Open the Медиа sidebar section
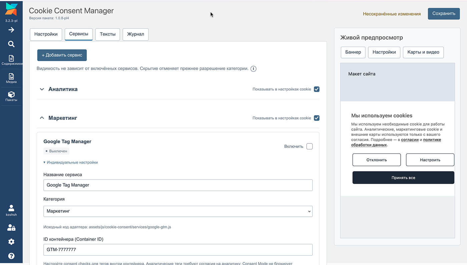467x265 pixels. tap(11, 78)
